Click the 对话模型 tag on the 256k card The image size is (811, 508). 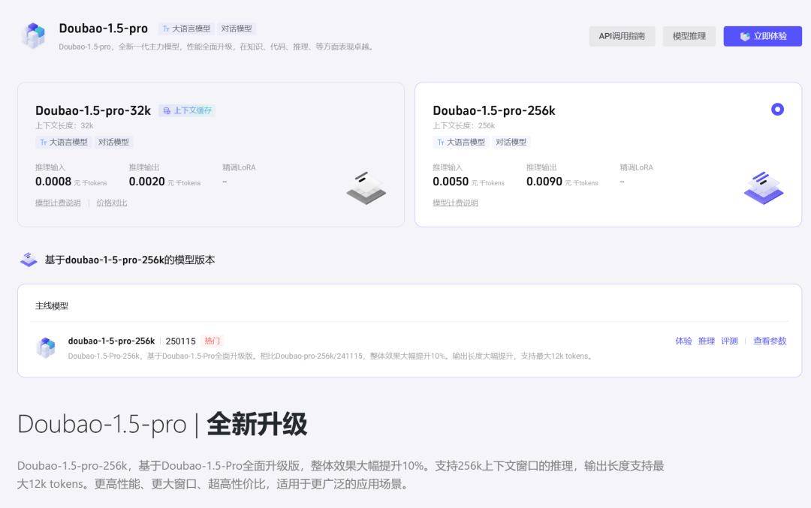(511, 142)
